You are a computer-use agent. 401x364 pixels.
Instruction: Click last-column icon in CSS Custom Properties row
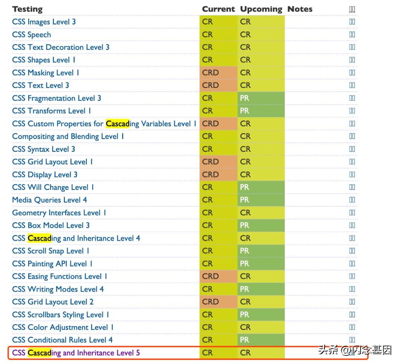[x=352, y=124]
